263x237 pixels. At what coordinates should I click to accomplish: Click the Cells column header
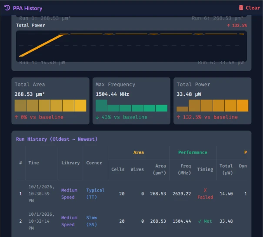point(118,169)
